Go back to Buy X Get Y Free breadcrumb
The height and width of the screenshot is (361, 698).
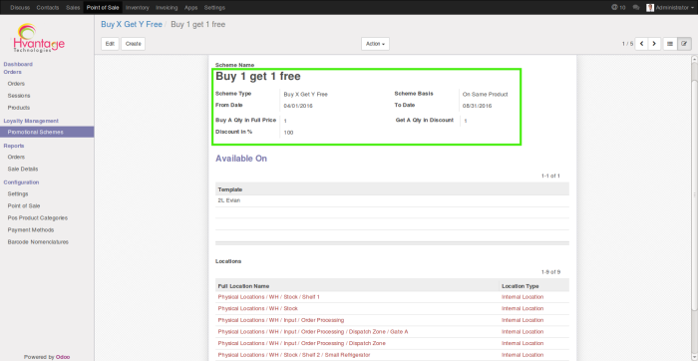tap(132, 25)
